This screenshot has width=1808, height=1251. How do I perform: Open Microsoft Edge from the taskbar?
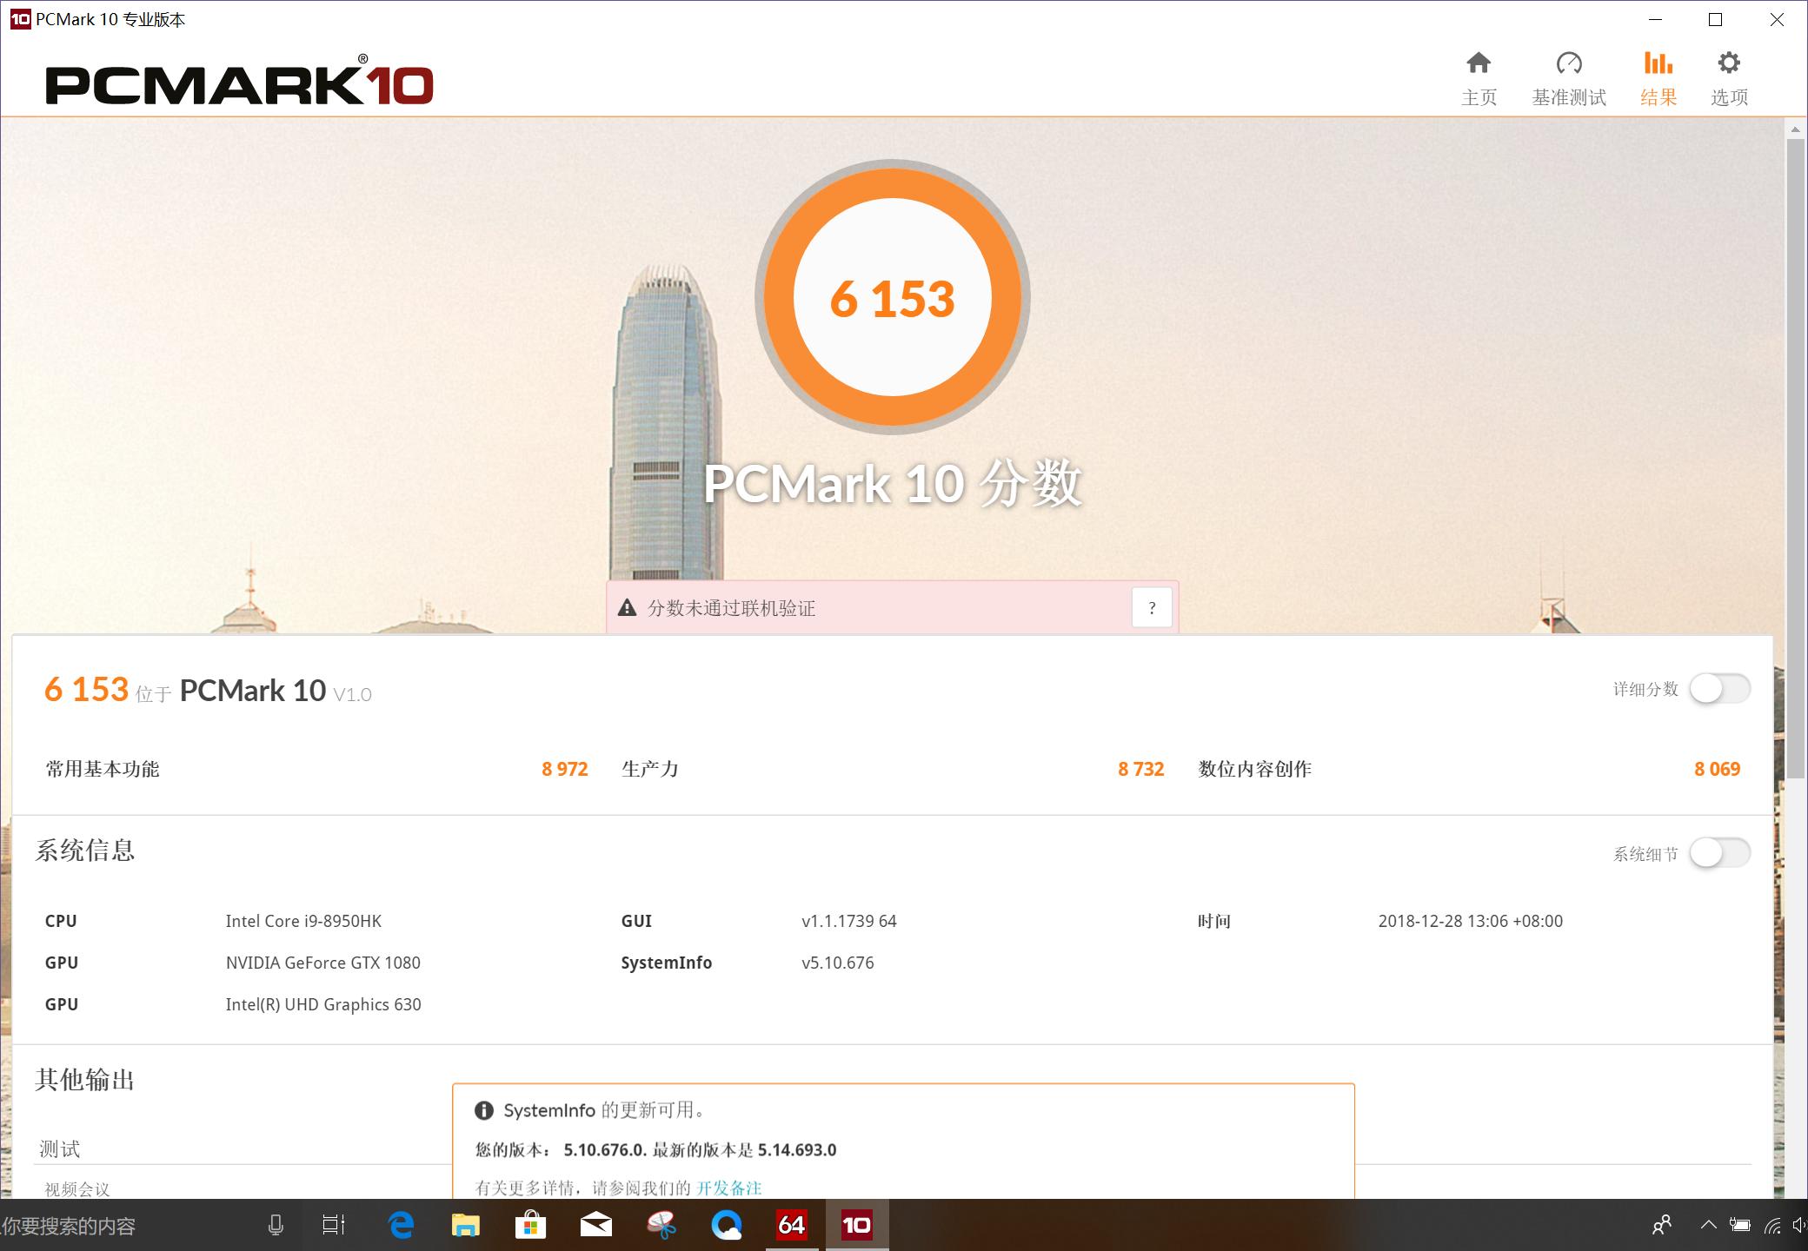coord(401,1225)
